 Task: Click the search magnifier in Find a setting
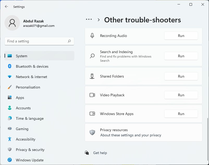pos(69,41)
